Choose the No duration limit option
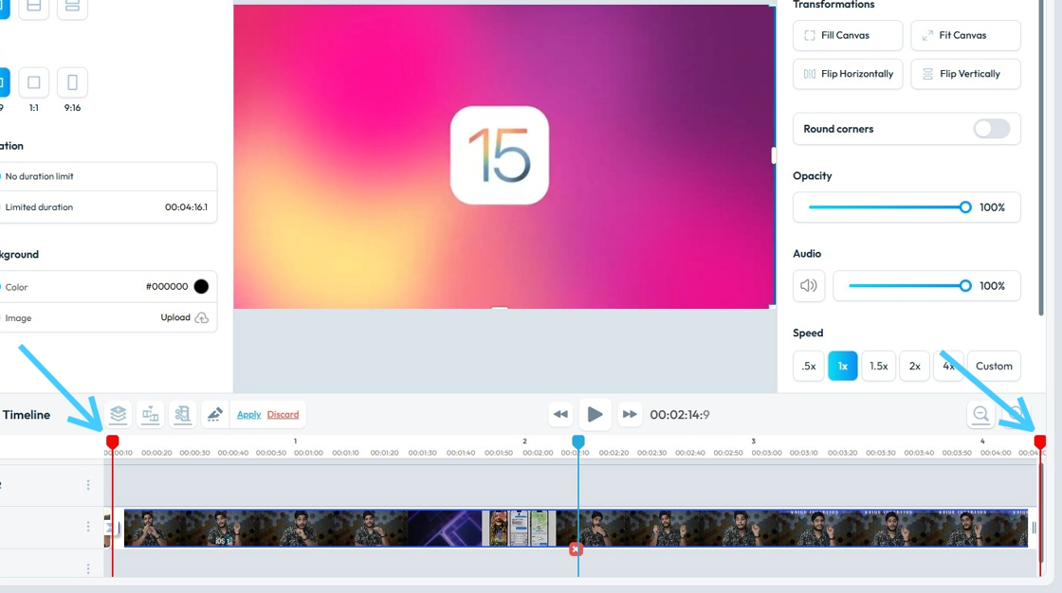1062x593 pixels. pyautogui.click(x=39, y=176)
